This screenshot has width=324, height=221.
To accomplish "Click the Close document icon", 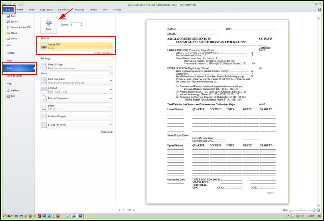I will pyautogui.click(x=8, y=38).
